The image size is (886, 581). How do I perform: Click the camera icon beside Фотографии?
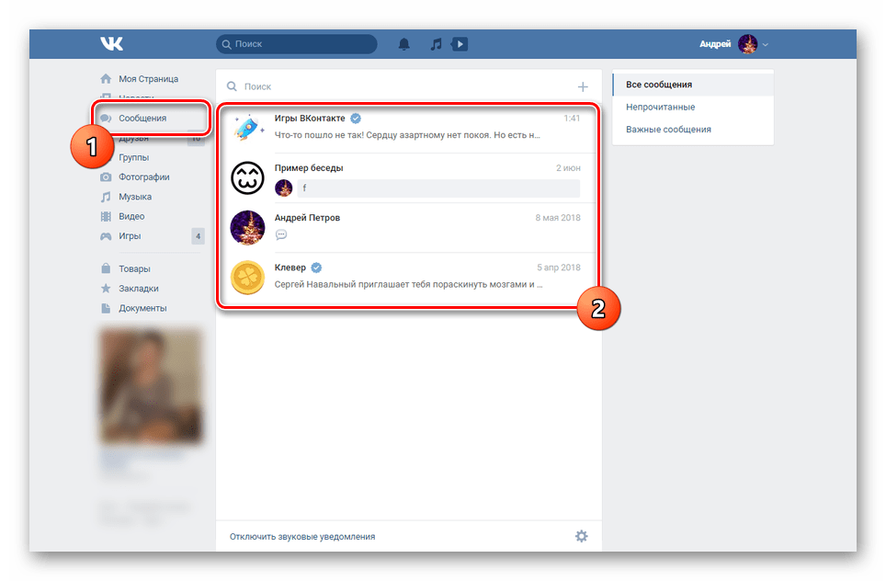[106, 177]
